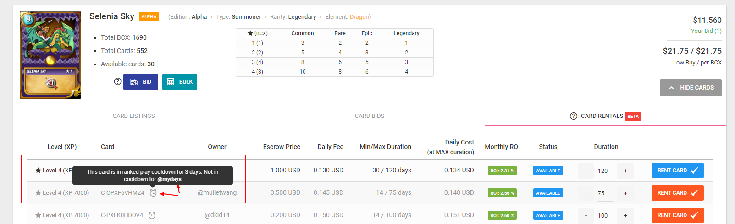
Task: Switch to the Card Listings tab
Action: tap(133, 116)
